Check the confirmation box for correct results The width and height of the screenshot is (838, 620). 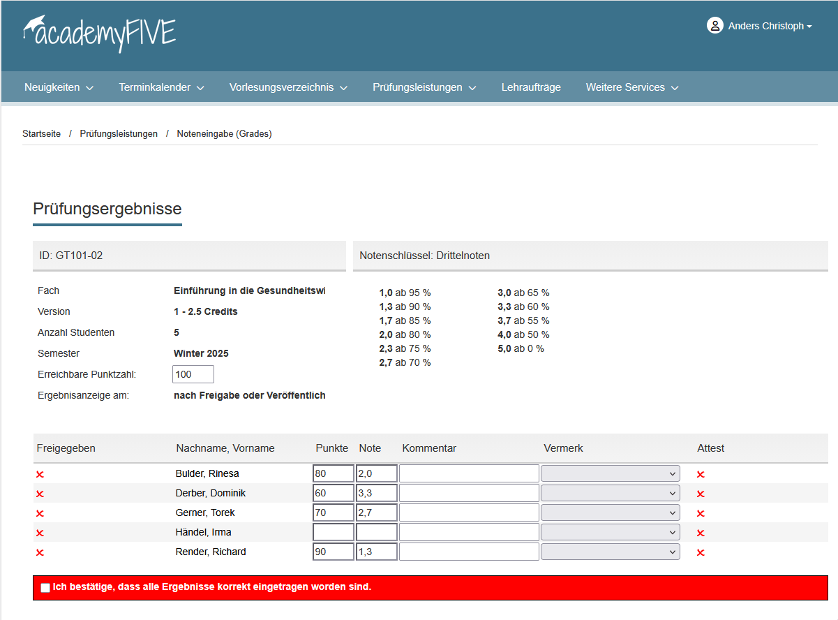coord(45,588)
